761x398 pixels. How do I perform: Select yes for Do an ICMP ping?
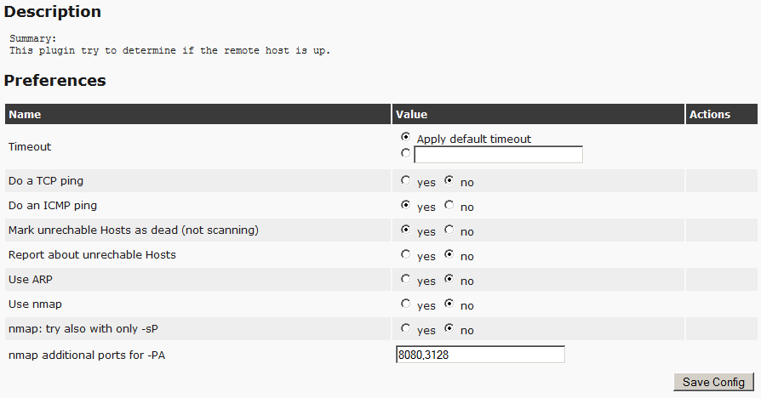(405, 205)
